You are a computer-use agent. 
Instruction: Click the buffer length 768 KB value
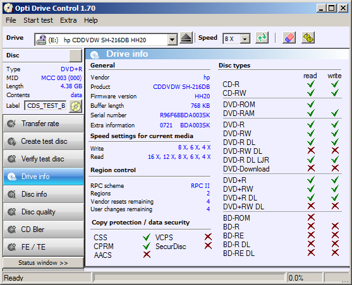click(200, 106)
